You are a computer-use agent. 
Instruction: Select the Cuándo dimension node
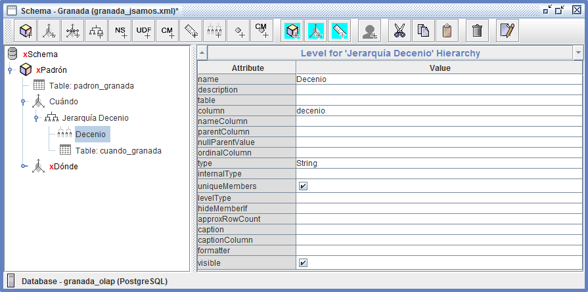64,102
